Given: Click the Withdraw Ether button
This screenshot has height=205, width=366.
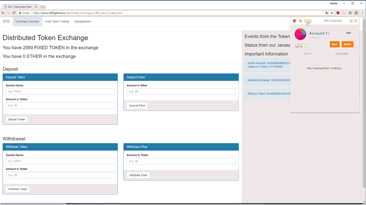Looking at the screenshot, I should (x=138, y=175).
